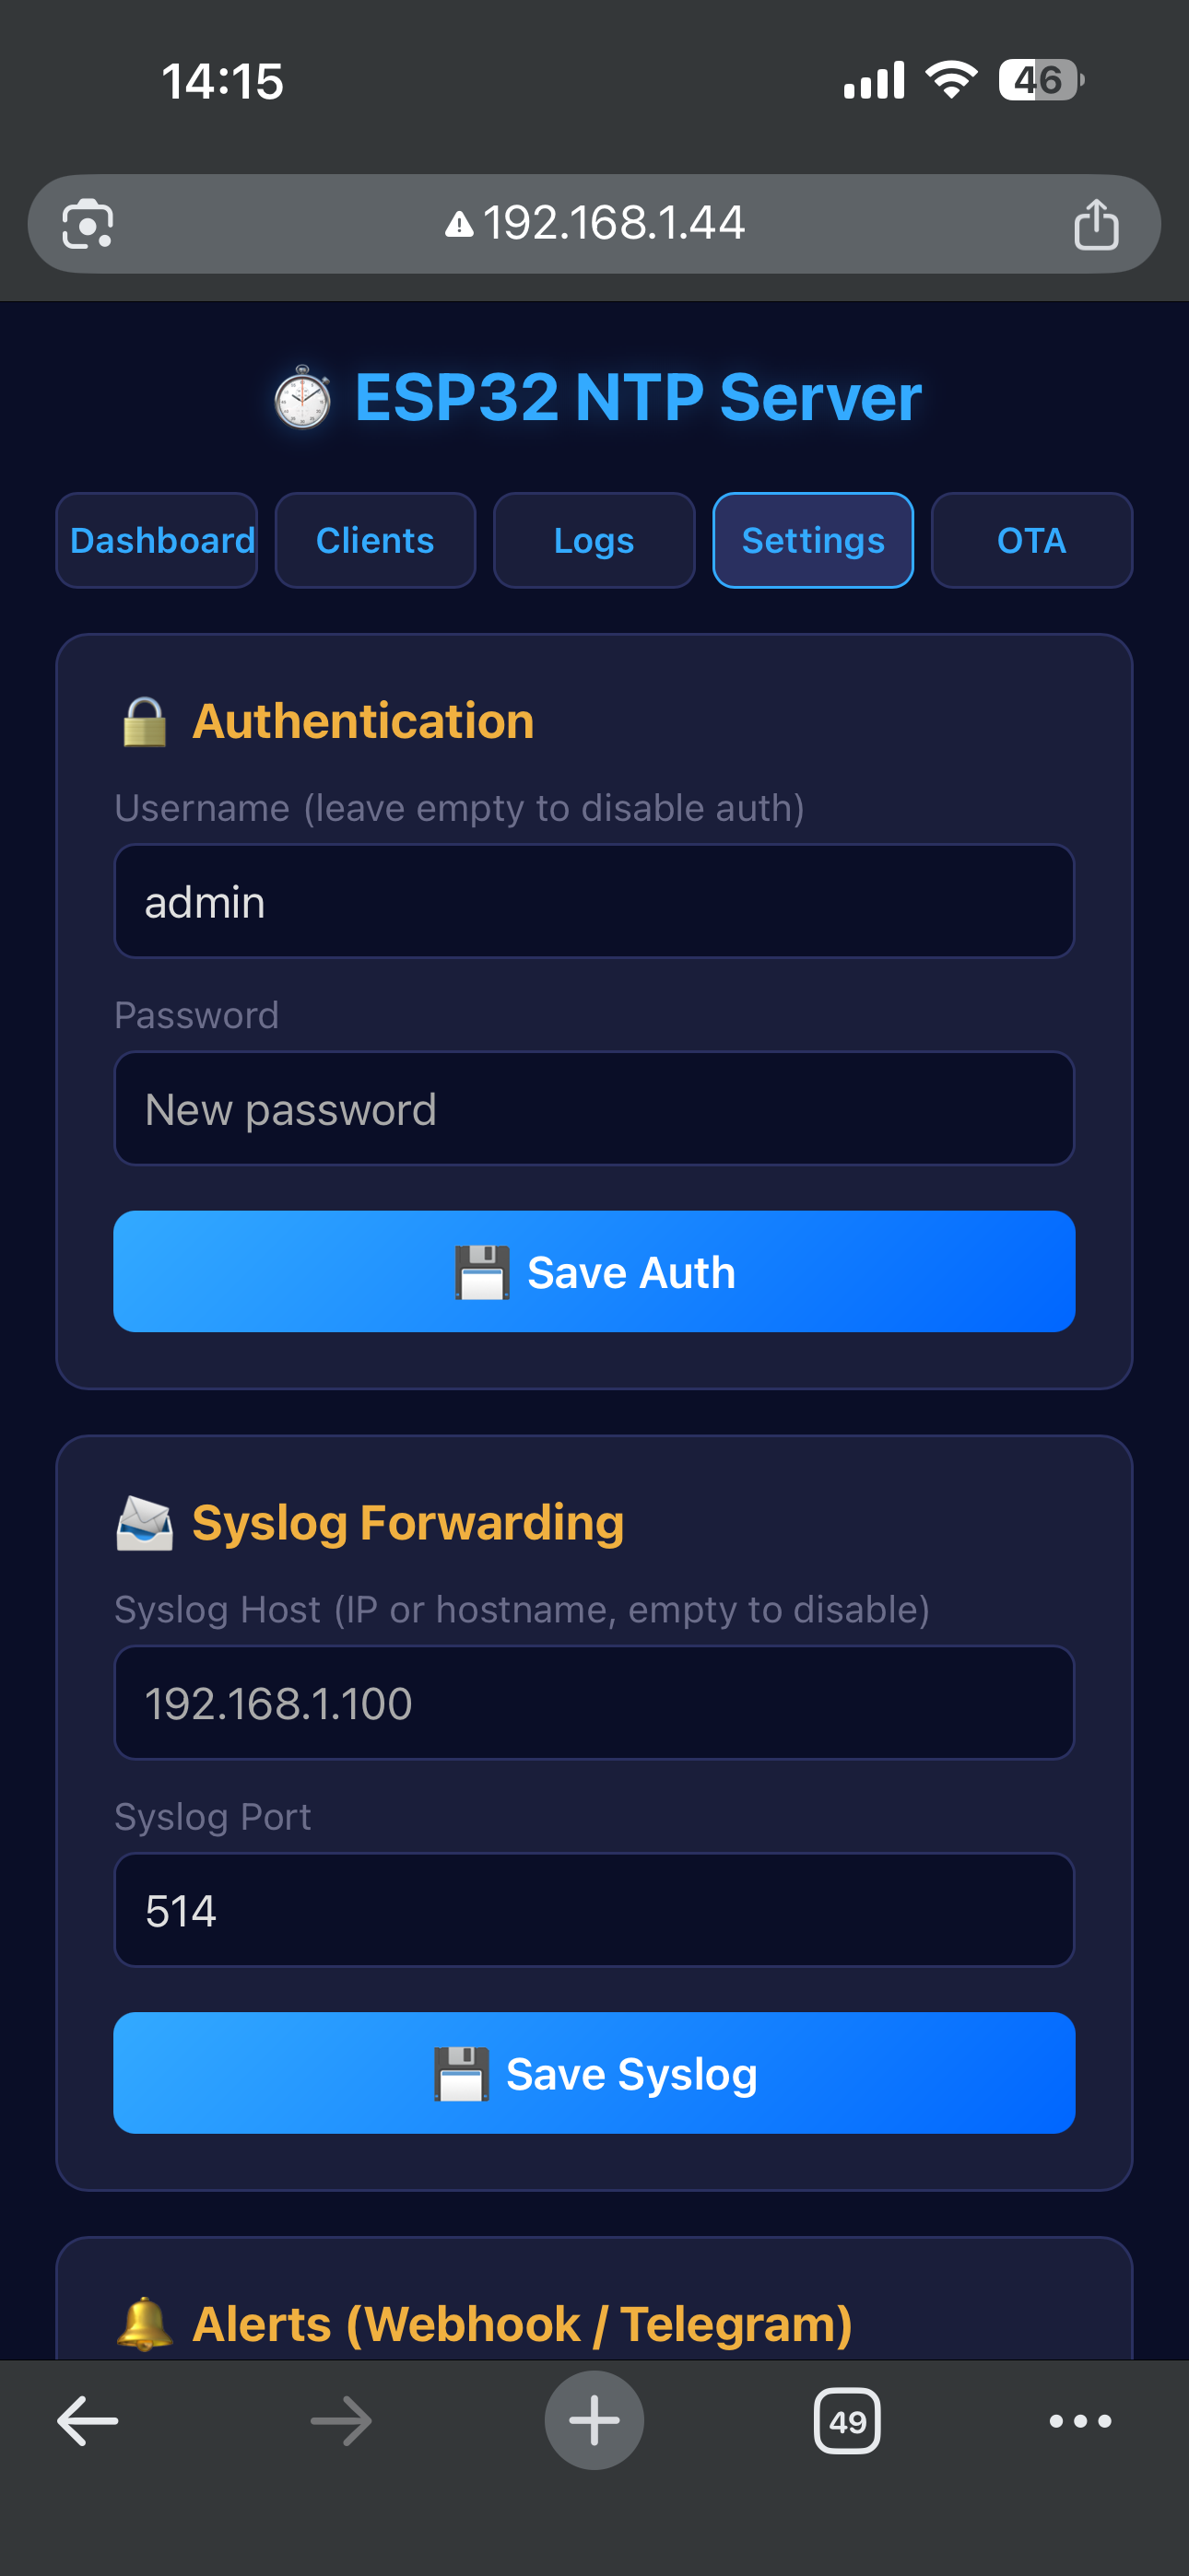1189x2576 pixels.
Task: Select the Settings tab
Action: (x=813, y=541)
